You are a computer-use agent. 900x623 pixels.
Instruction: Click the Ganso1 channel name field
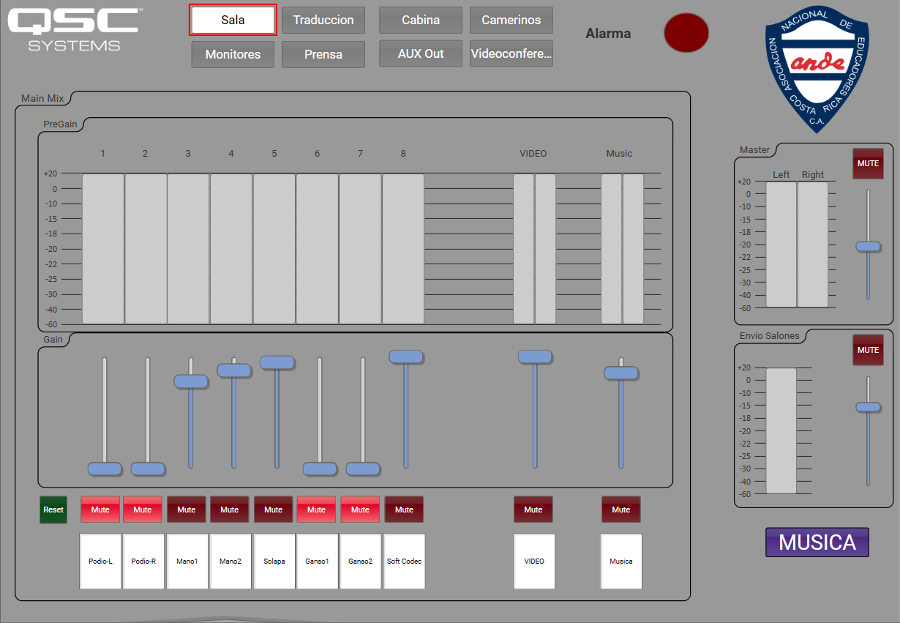pyautogui.click(x=318, y=562)
